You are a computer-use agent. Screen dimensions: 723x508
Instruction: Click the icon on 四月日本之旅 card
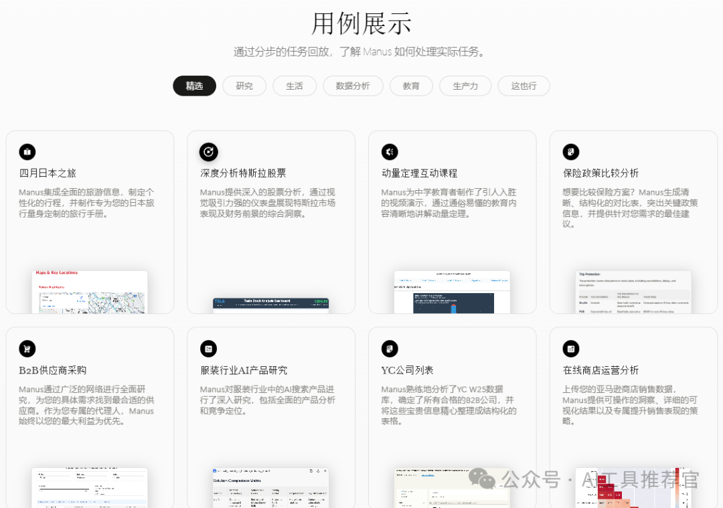(27, 152)
